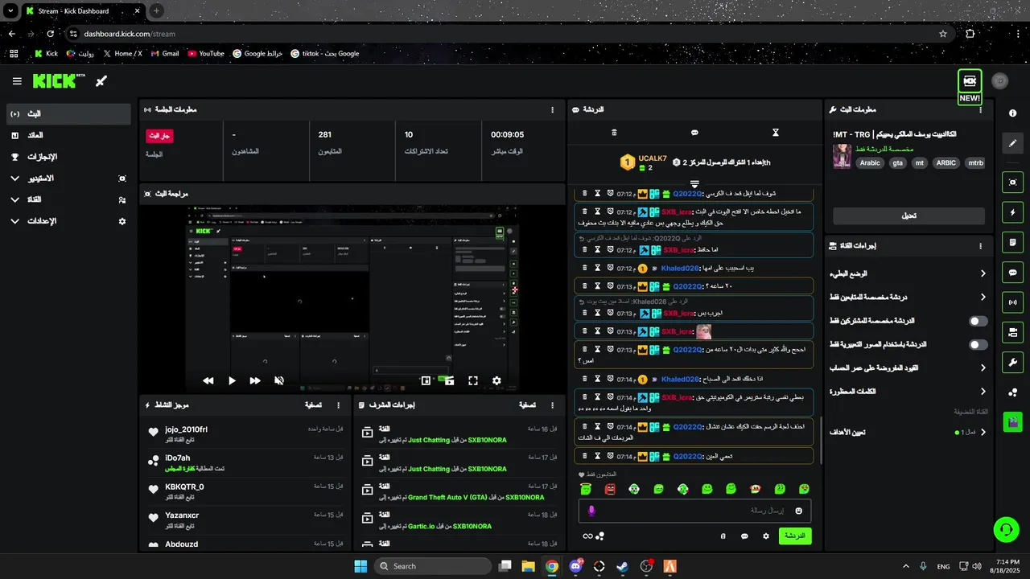The width and height of the screenshot is (1030, 579).
Task: Click the green clapperboard icon in right sidebar
Action: coord(1012,421)
